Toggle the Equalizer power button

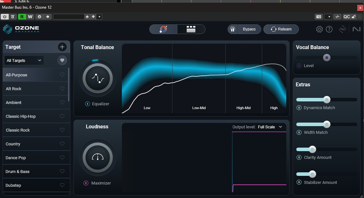[x=87, y=104]
